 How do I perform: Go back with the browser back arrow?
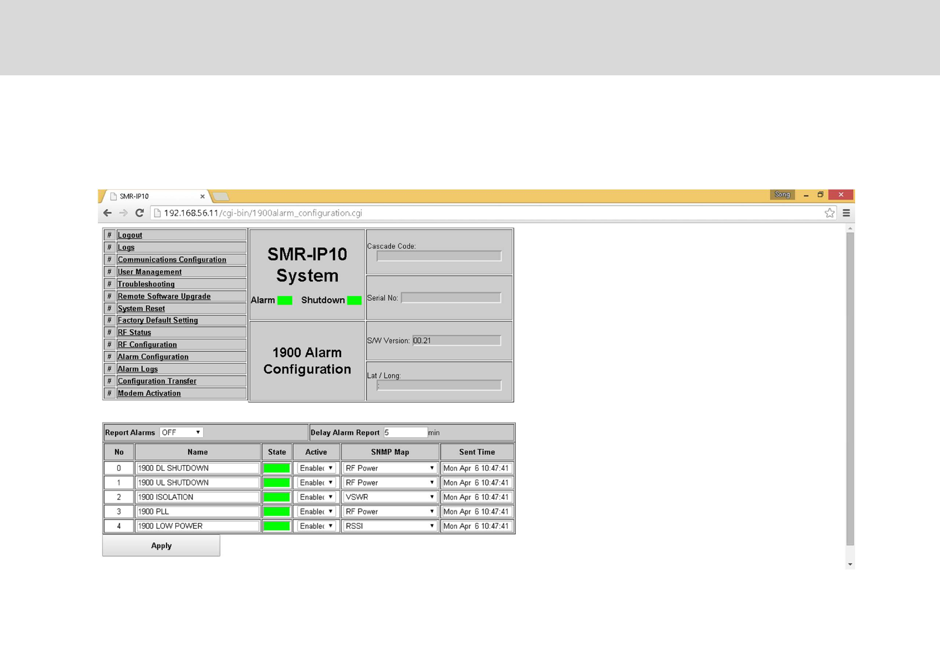pyautogui.click(x=108, y=213)
